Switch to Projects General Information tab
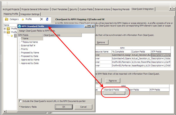176x115 pixels. pyautogui.click(x=35, y=9)
